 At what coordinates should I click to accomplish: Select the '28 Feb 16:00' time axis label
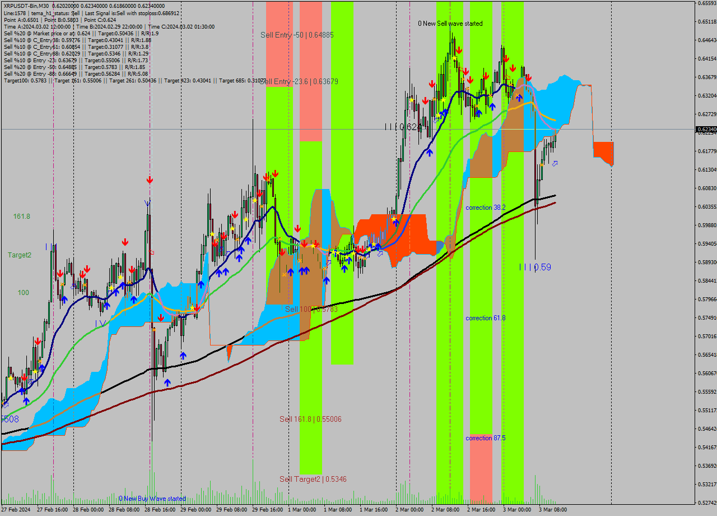click(x=160, y=510)
